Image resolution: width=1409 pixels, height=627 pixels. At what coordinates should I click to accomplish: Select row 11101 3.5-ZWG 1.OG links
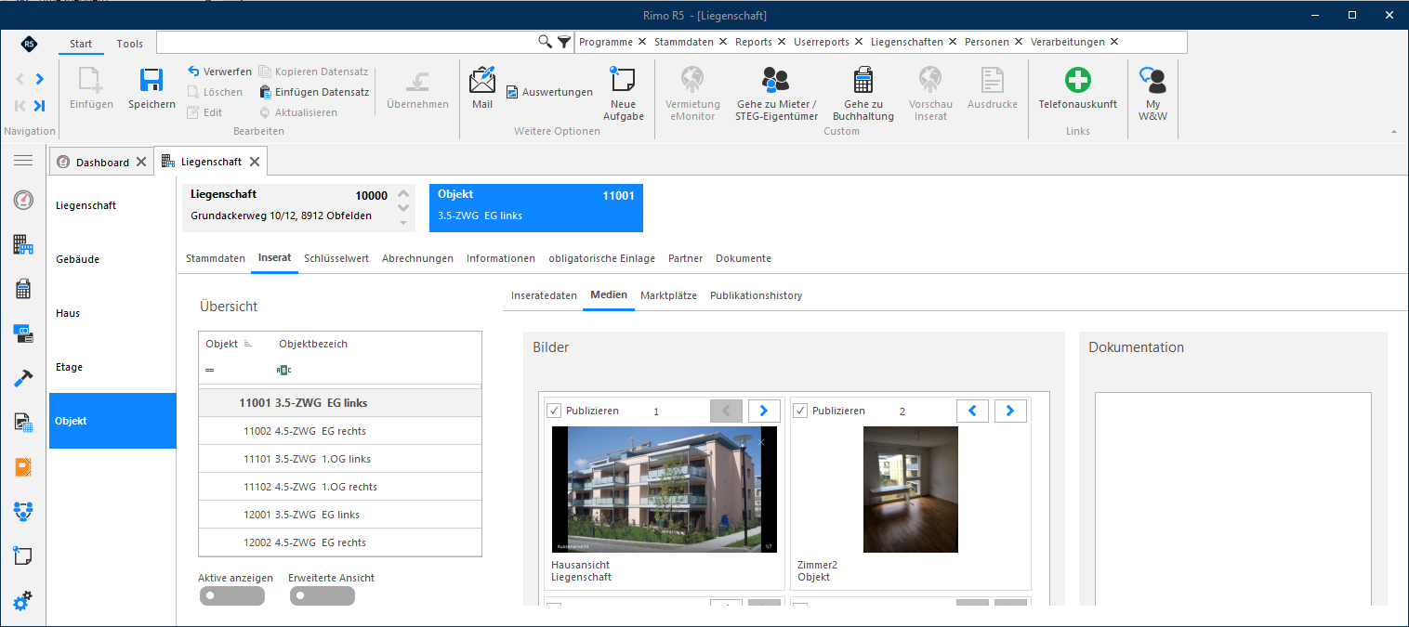[340, 459]
